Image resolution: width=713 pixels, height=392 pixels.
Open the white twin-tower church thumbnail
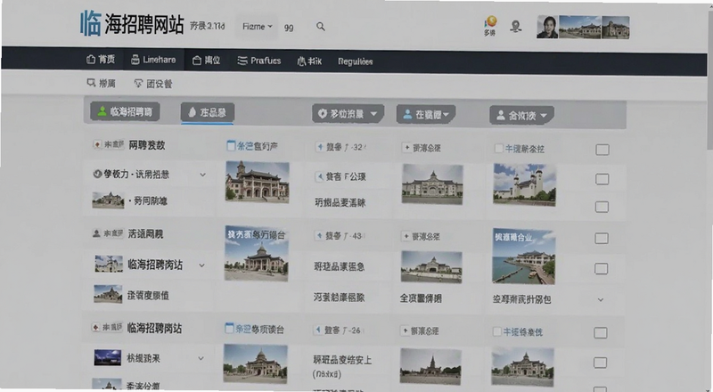coord(525,184)
